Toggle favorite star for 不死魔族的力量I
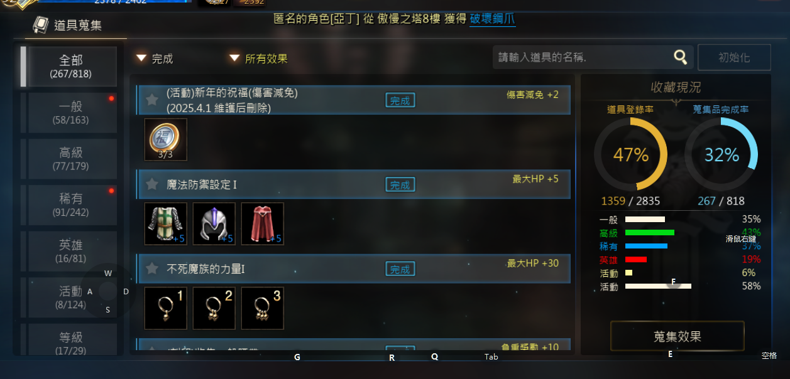This screenshot has width=790, height=379. click(x=151, y=269)
